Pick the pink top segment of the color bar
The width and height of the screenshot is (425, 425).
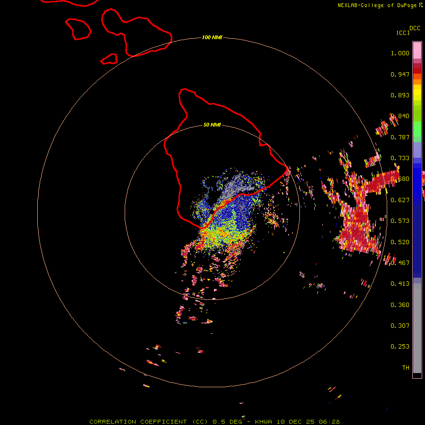pyautogui.click(x=417, y=50)
